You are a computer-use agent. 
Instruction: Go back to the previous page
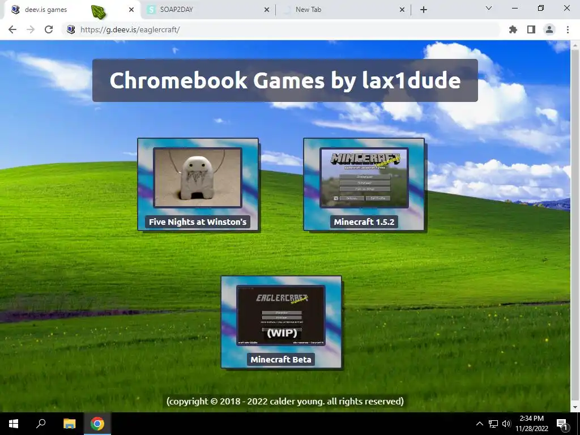12,29
